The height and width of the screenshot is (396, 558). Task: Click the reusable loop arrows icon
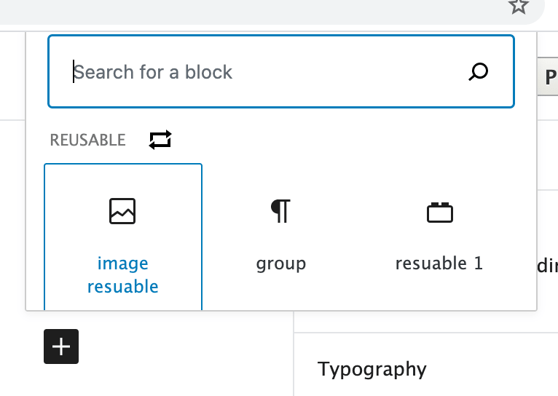coord(160,140)
